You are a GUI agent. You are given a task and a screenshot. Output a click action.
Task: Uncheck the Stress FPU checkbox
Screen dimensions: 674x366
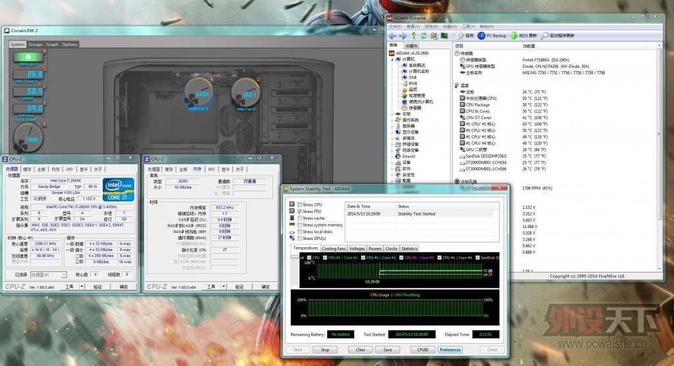[x=299, y=212]
